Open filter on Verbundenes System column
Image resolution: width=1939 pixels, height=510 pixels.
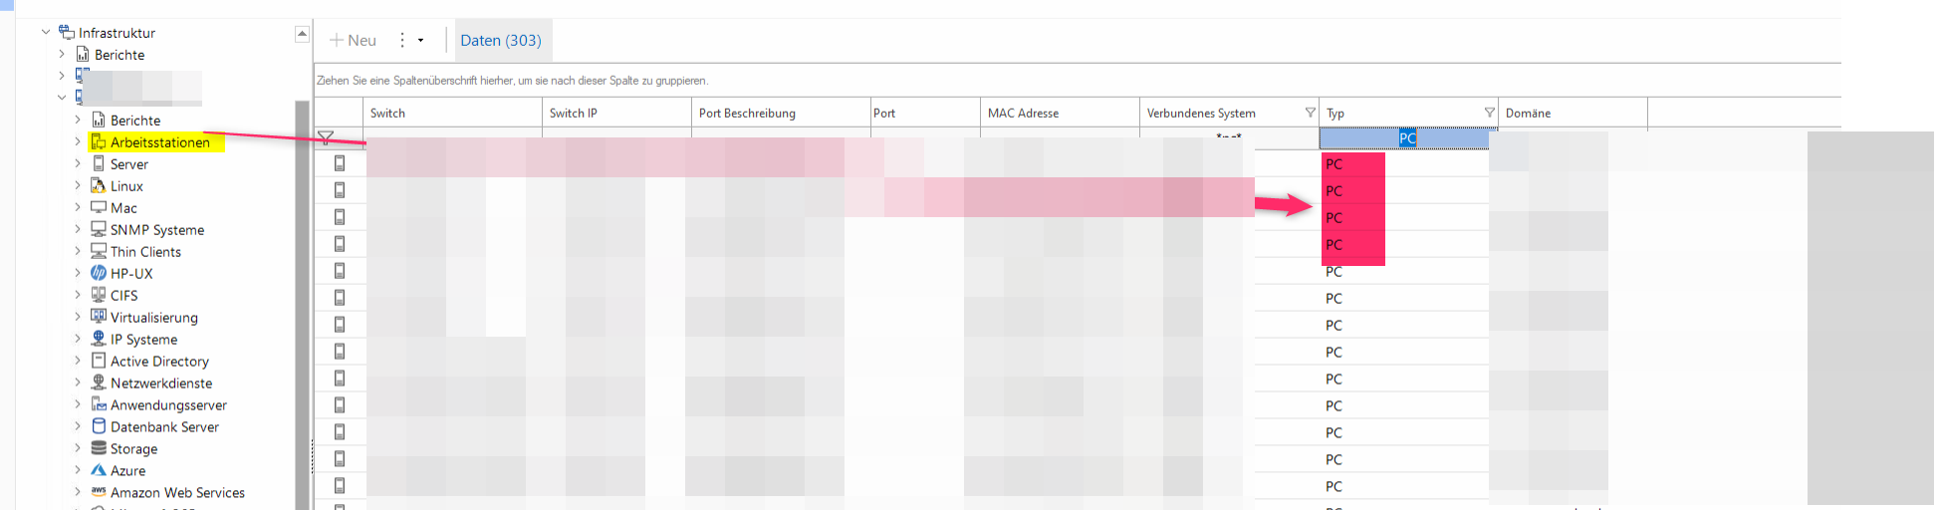(x=1310, y=113)
